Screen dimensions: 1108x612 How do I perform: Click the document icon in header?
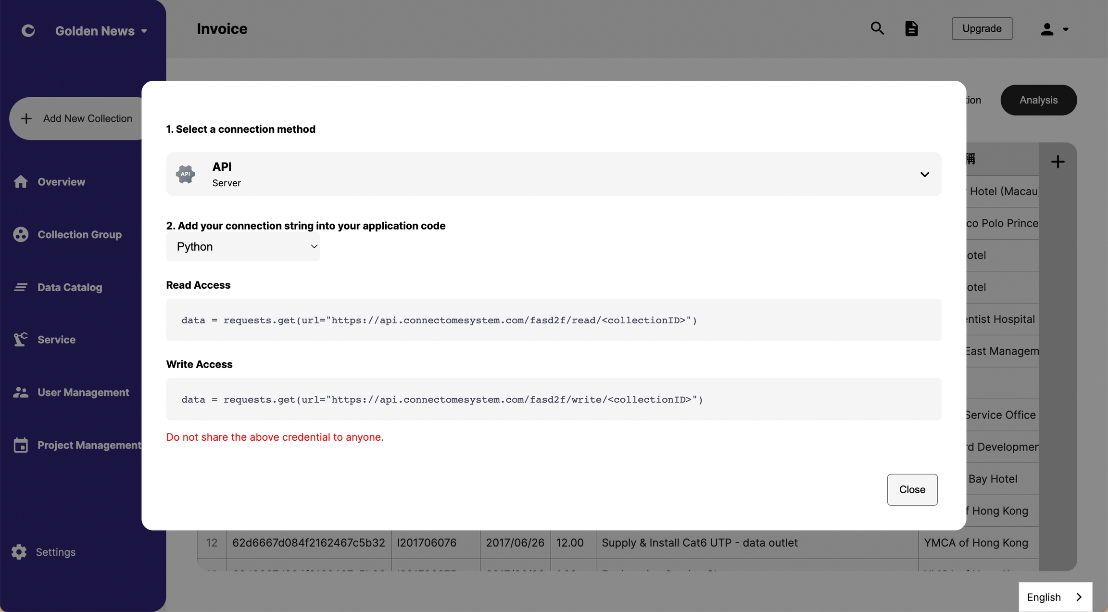(x=911, y=28)
